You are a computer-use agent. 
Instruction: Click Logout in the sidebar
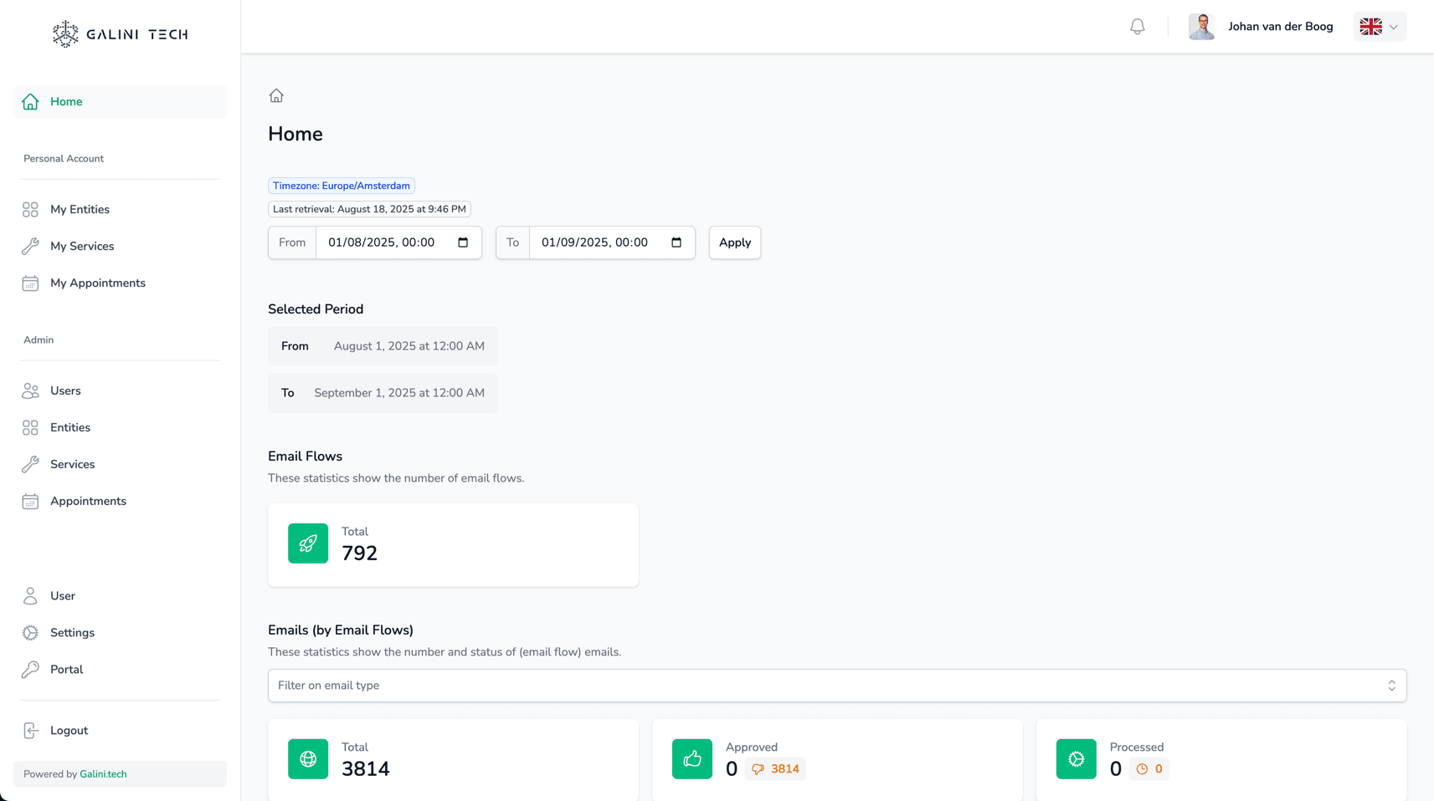[x=69, y=731]
